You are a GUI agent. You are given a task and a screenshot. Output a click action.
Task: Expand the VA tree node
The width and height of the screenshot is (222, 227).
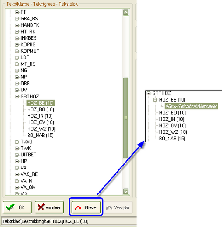tap(17, 168)
